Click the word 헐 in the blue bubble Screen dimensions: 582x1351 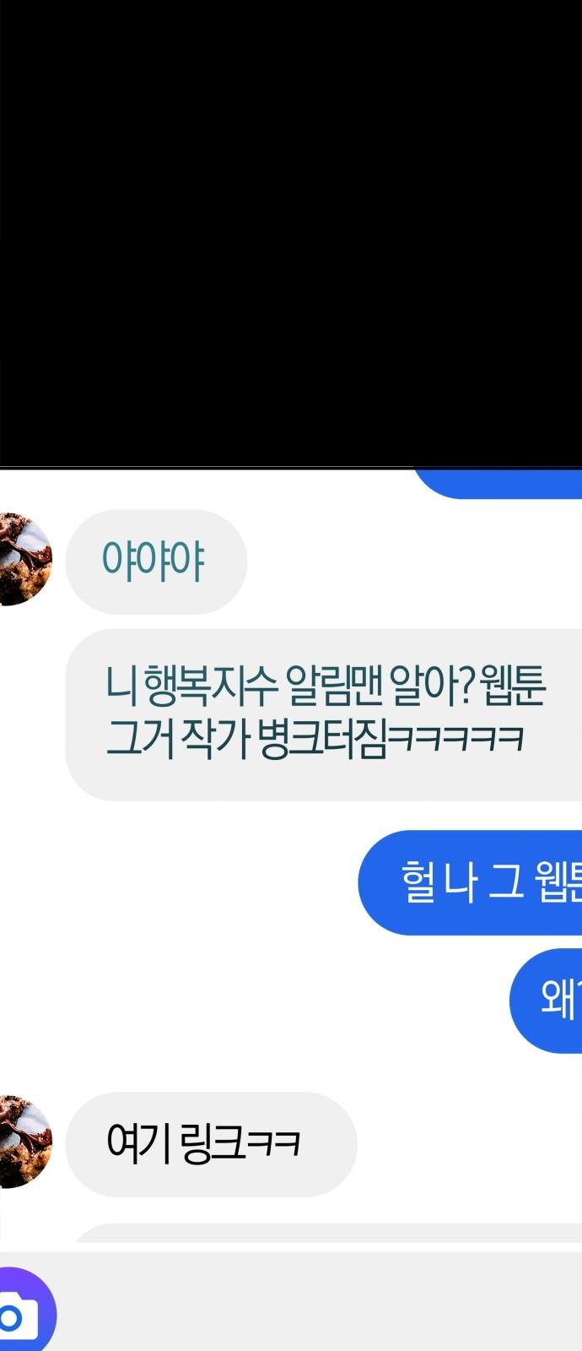coord(417,882)
